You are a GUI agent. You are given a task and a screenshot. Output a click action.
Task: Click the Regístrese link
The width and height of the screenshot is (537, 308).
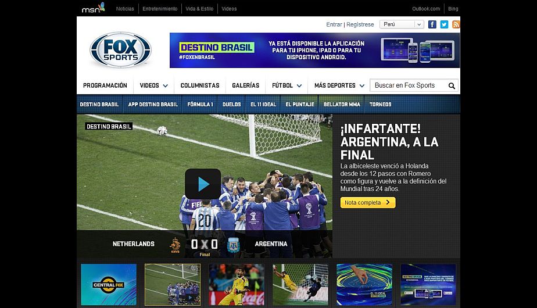[x=360, y=24]
